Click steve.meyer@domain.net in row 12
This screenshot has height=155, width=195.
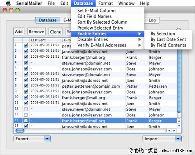pos(86,109)
